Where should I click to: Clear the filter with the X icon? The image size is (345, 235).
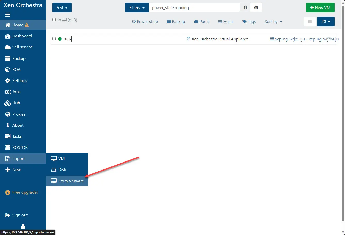pos(256,8)
